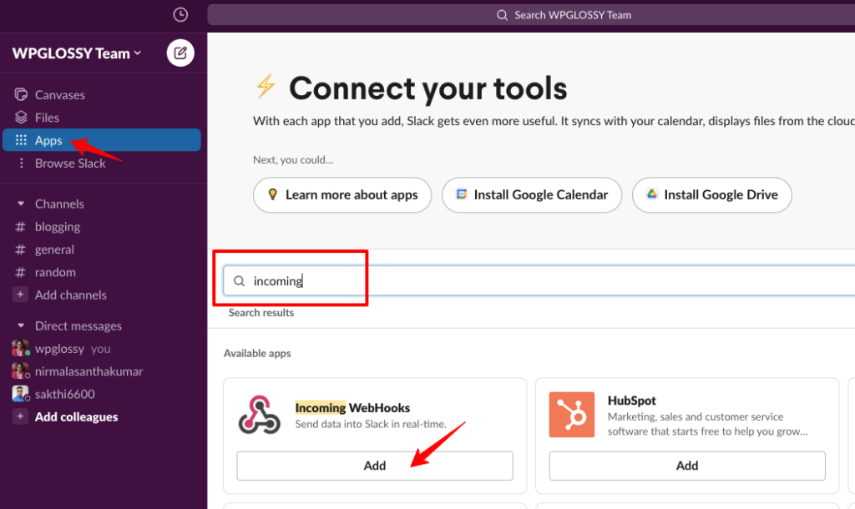The width and height of the screenshot is (855, 509).
Task: Click the Available apps heading
Action: pos(257,353)
